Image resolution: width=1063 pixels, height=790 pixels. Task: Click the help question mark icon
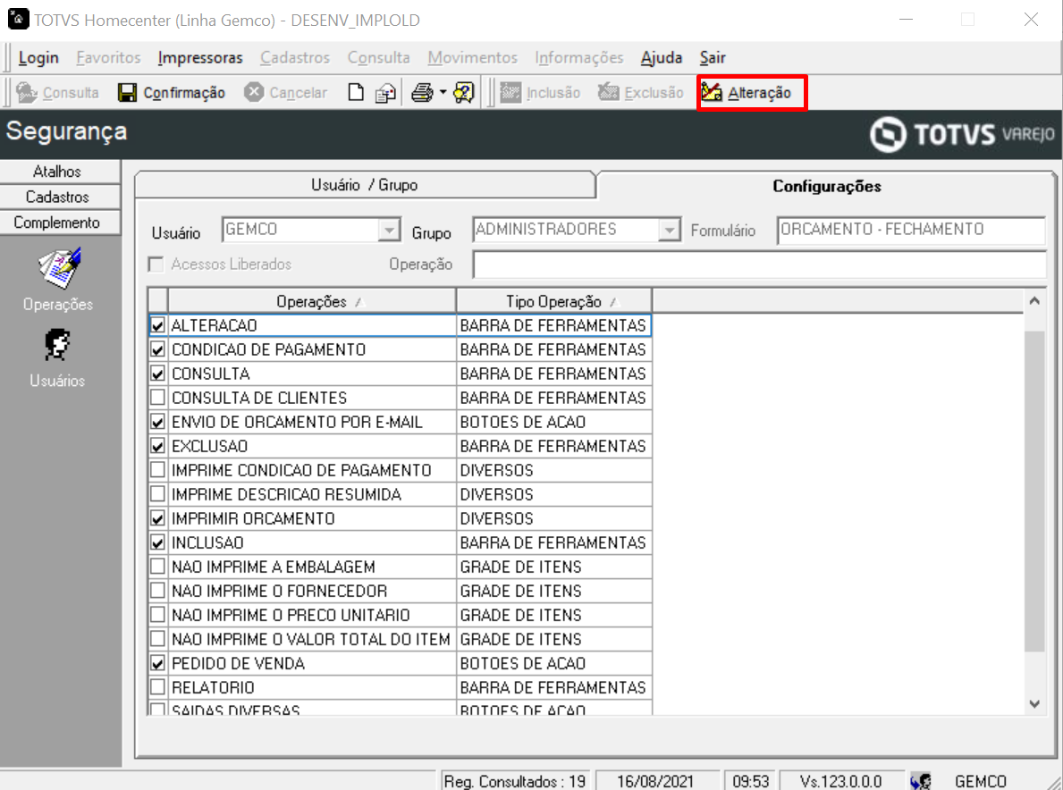click(464, 92)
